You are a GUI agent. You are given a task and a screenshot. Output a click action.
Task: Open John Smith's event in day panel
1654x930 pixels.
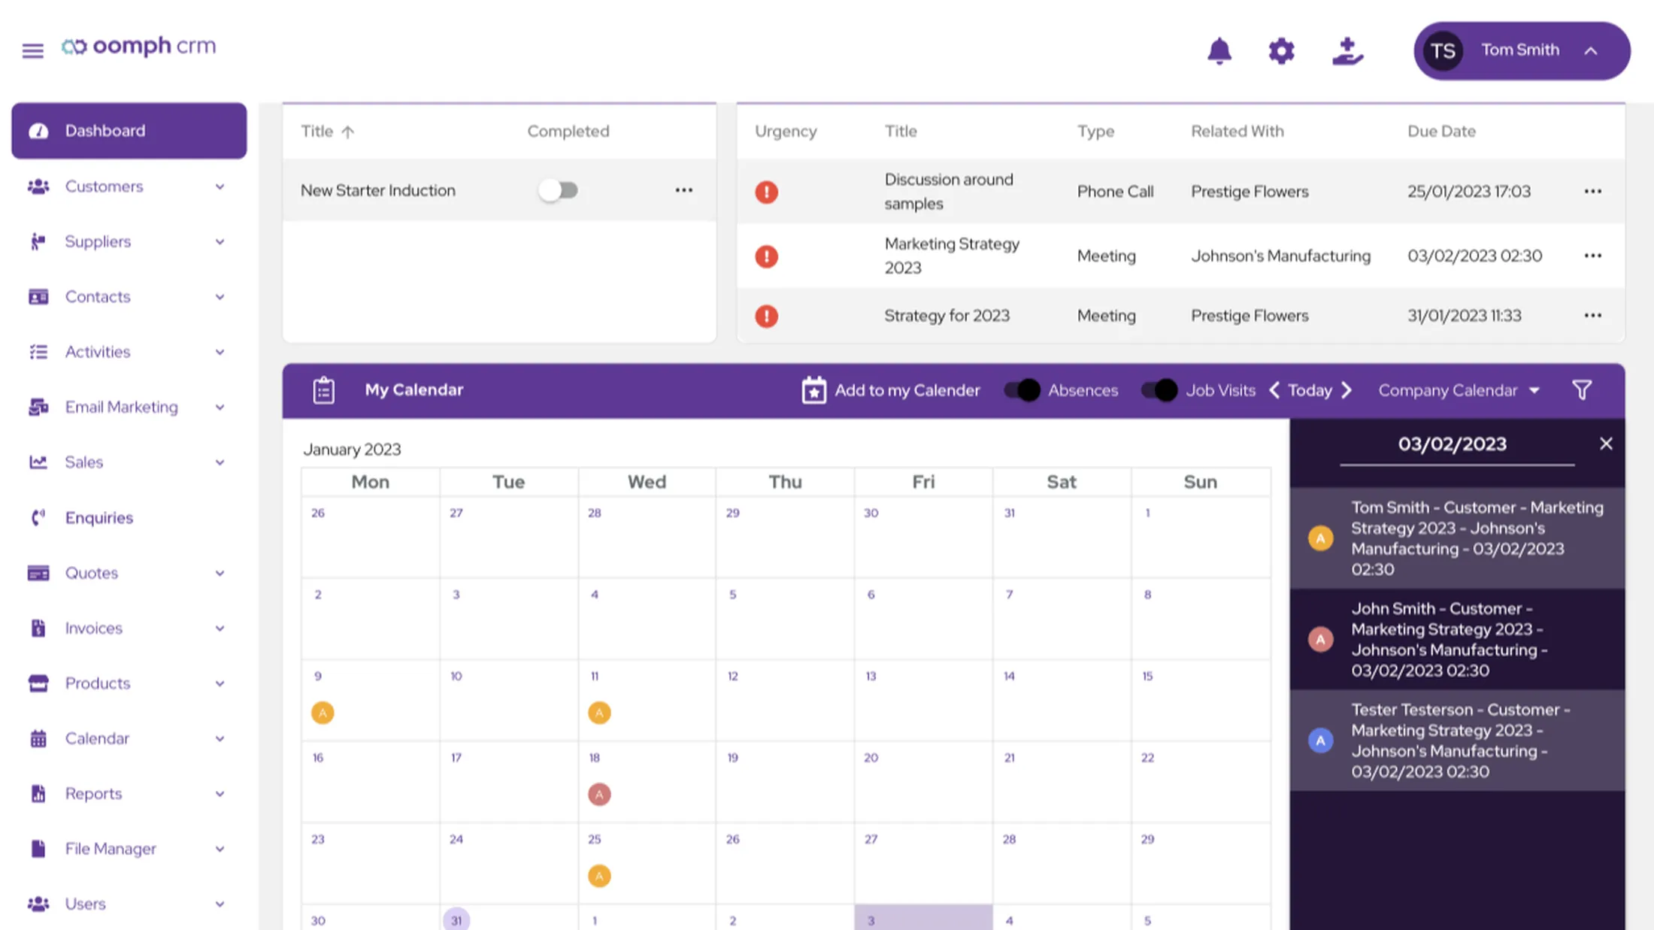click(1457, 640)
